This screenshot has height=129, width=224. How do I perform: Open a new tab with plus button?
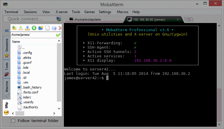(x=189, y=20)
